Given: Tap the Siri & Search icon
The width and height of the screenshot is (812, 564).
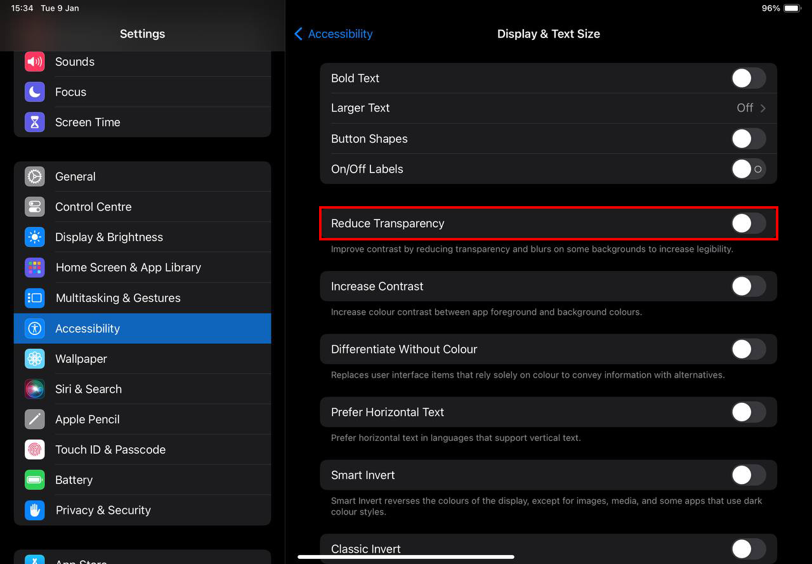Looking at the screenshot, I should (x=35, y=389).
